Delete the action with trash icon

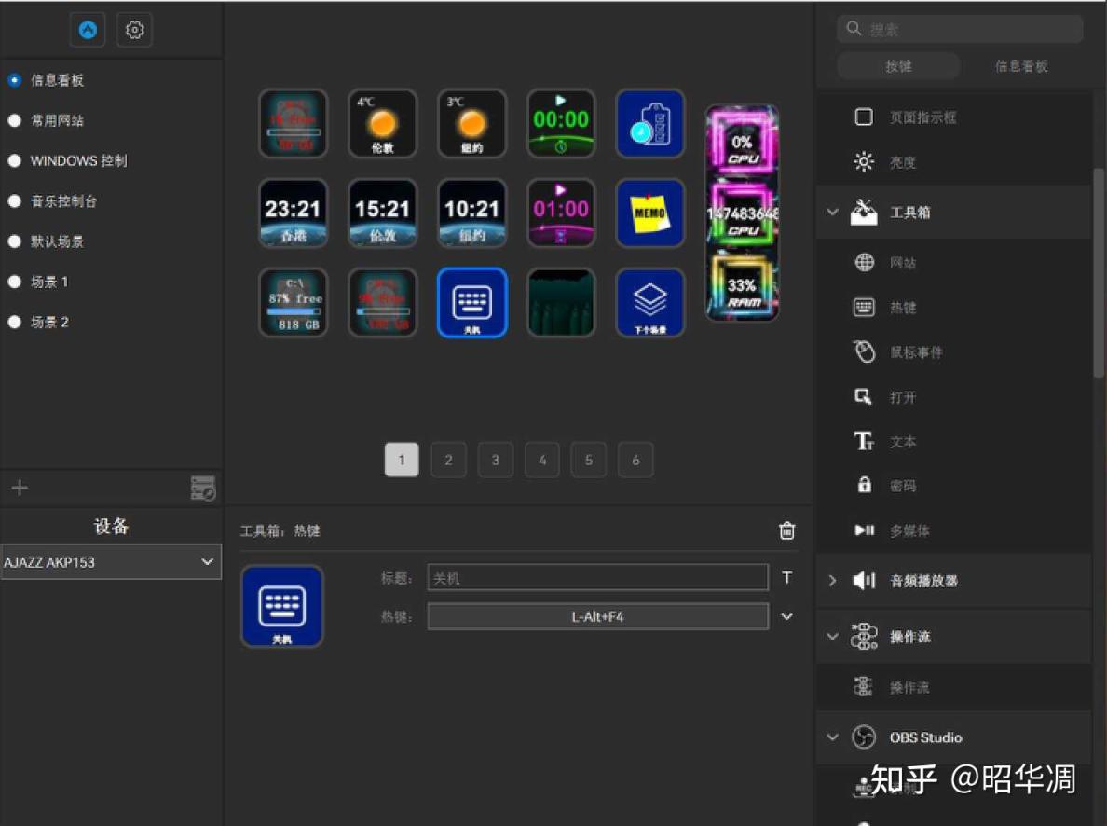[786, 530]
